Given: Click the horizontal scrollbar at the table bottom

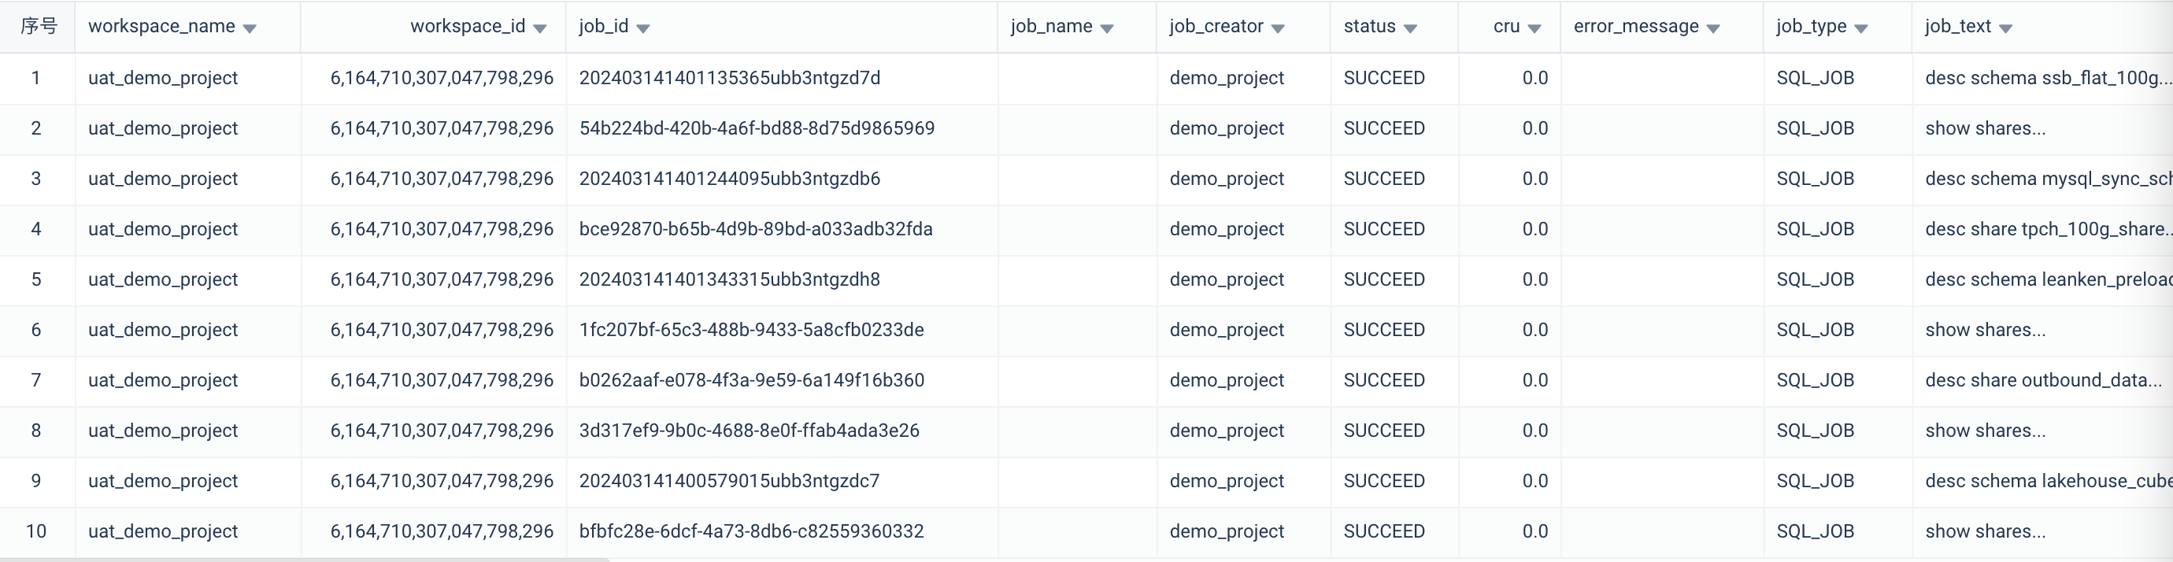Looking at the screenshot, I should [304, 559].
